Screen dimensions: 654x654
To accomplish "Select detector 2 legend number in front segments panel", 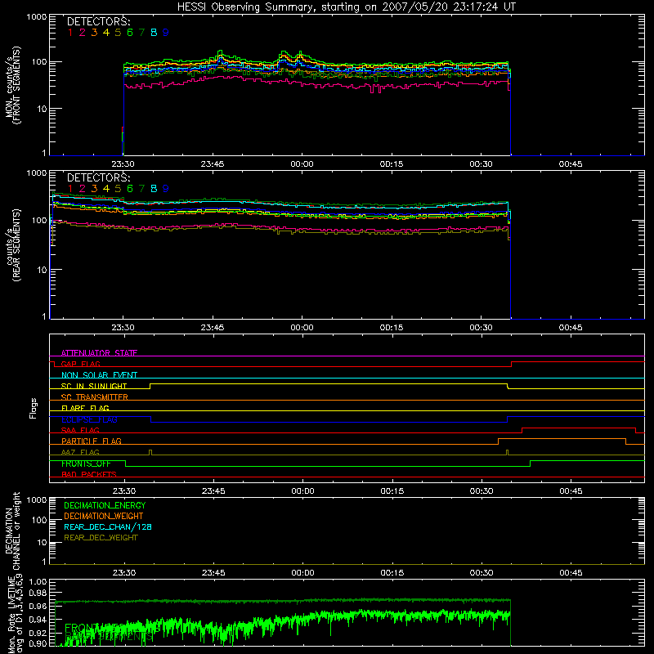I will tap(83, 33).
